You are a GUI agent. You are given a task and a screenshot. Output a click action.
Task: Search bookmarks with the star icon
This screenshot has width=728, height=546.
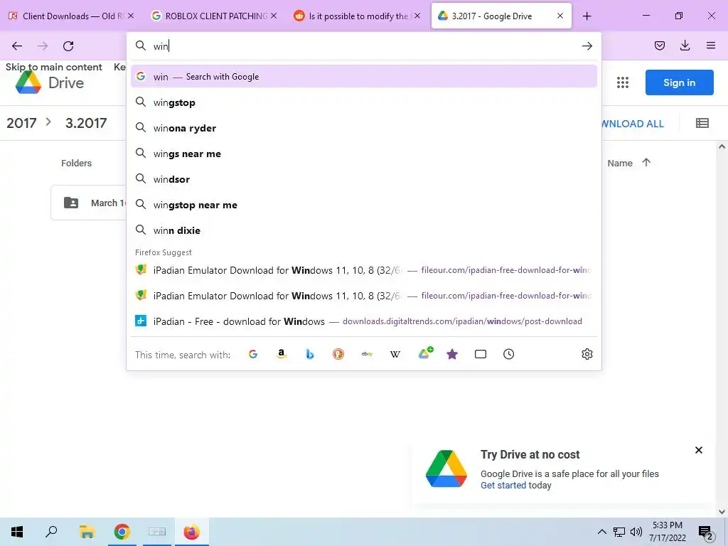point(452,354)
